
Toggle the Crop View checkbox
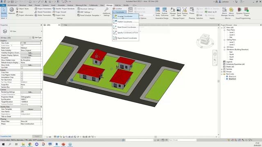coord(22,73)
